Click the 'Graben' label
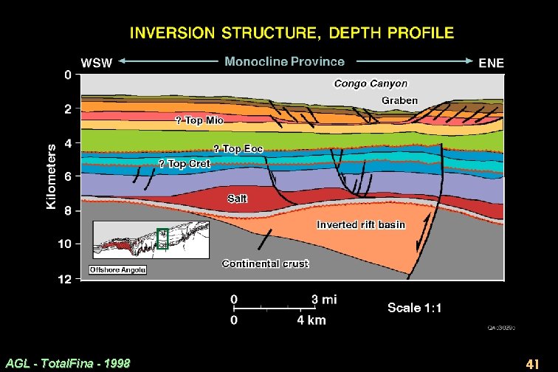Viewport: 558px width, 372px height. click(x=399, y=100)
